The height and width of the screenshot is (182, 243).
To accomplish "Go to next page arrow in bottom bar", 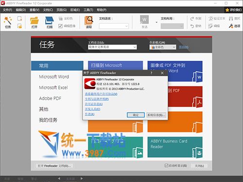I will [x=82, y=179].
